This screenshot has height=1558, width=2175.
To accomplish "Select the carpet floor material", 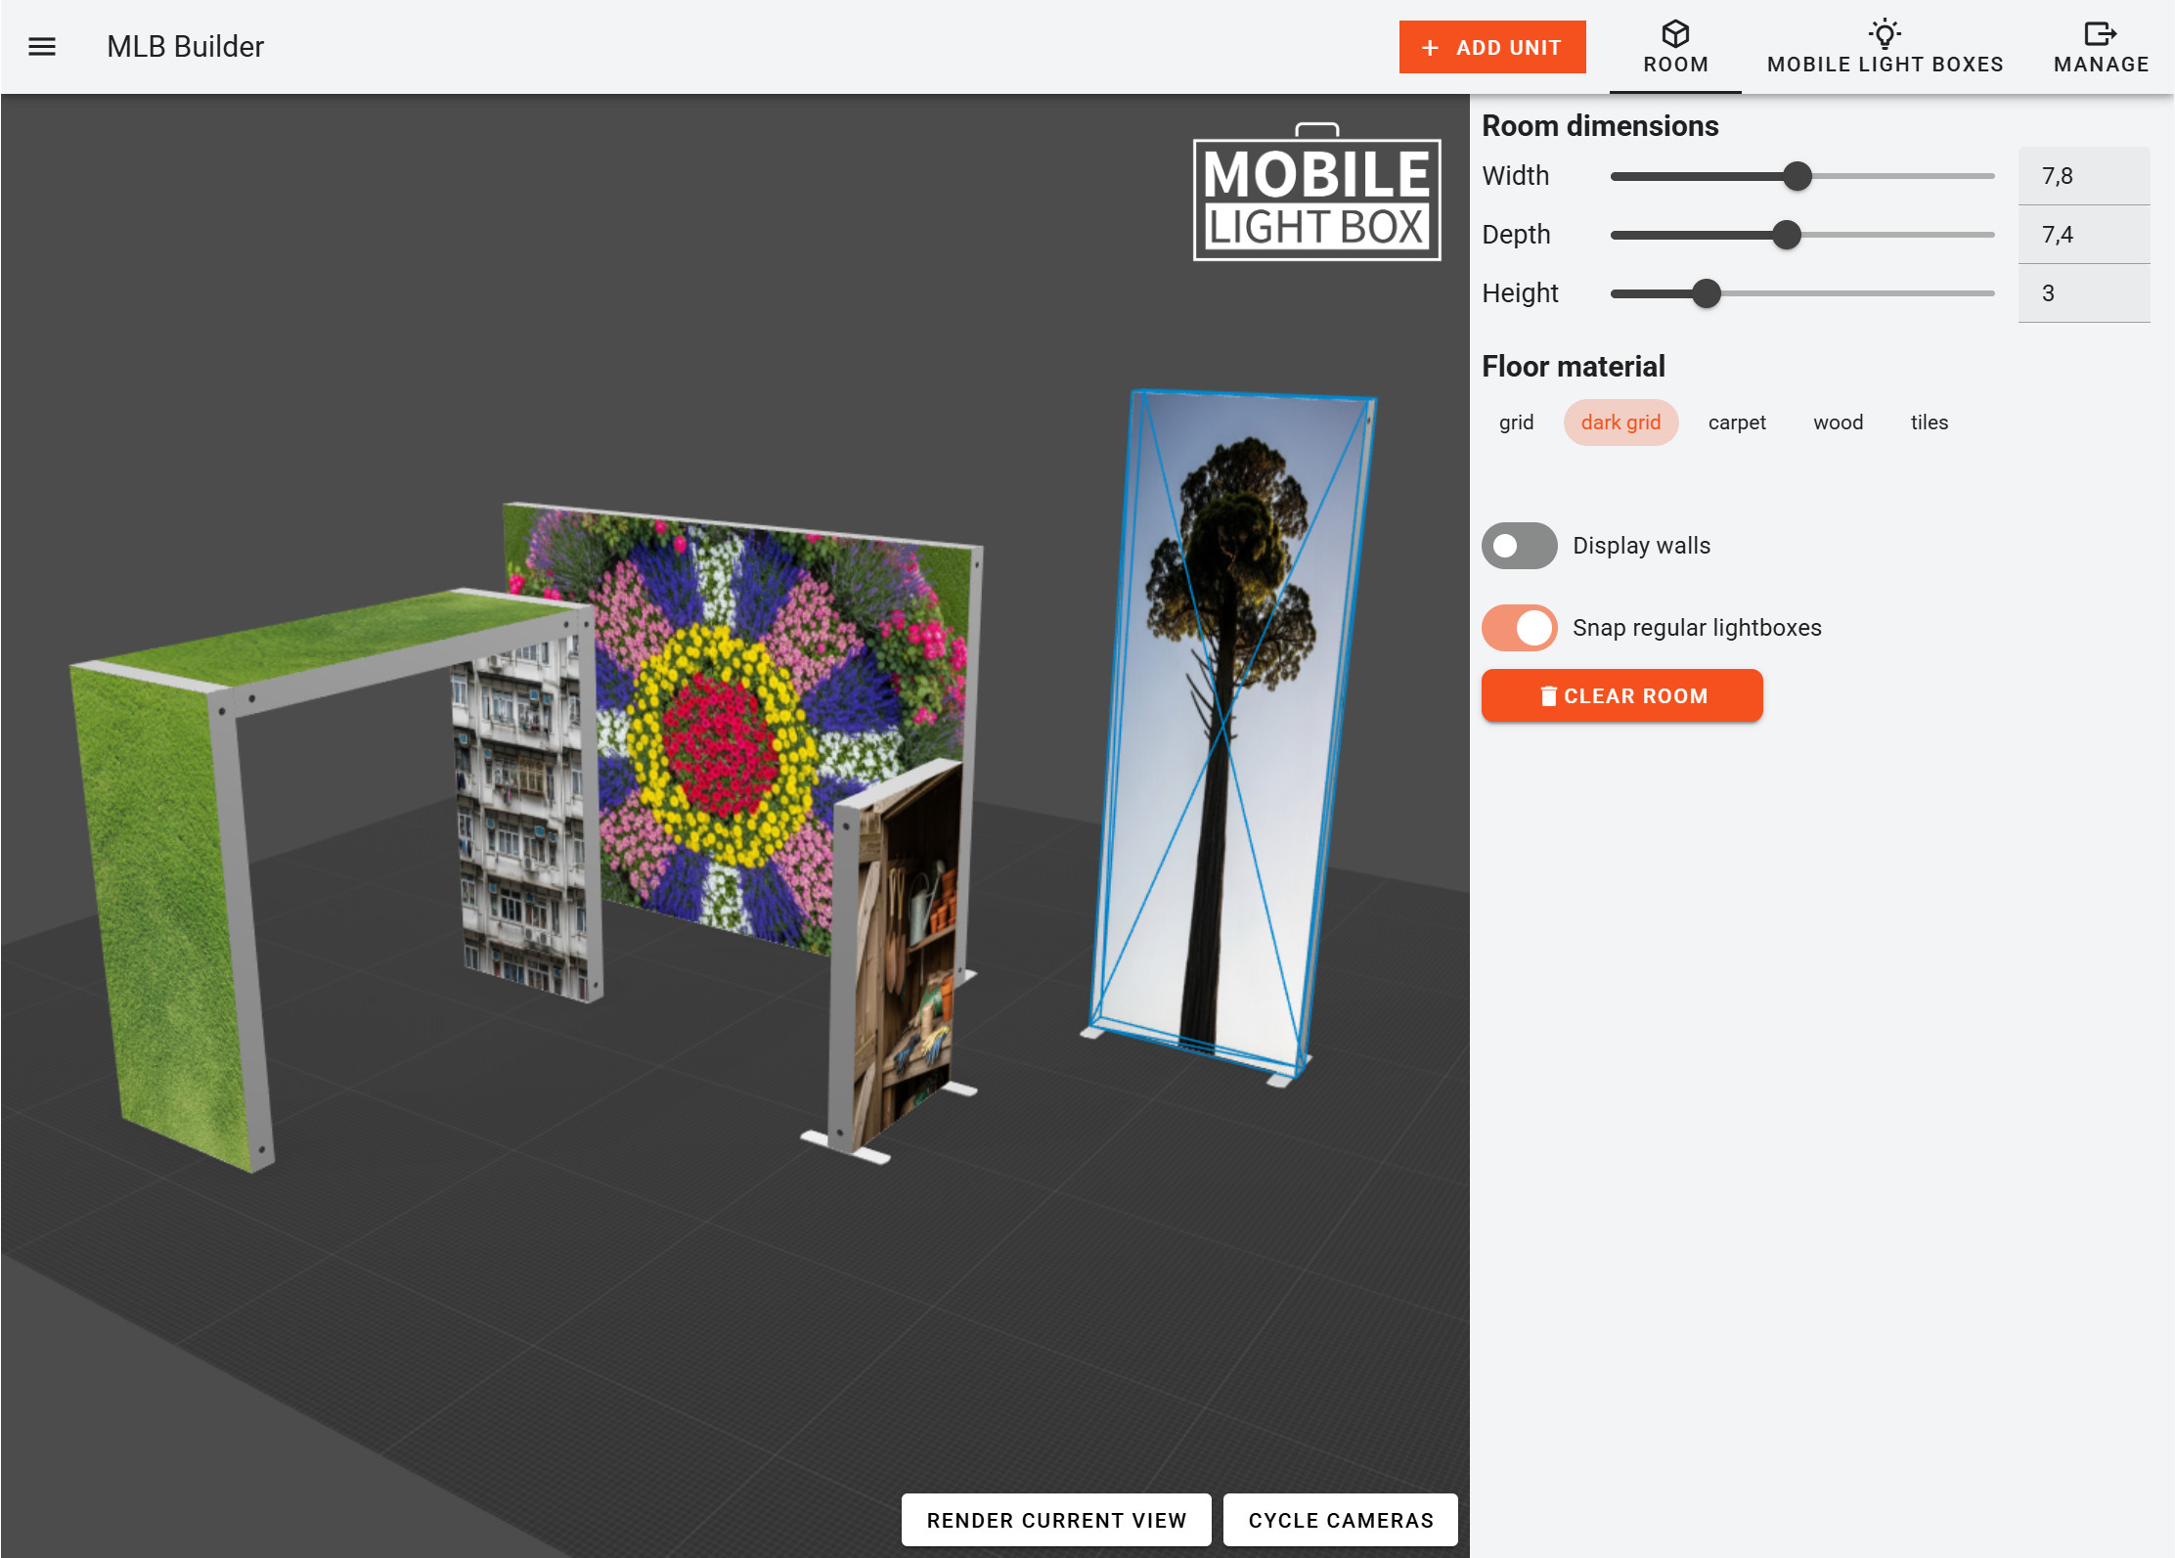I will [x=1736, y=423].
